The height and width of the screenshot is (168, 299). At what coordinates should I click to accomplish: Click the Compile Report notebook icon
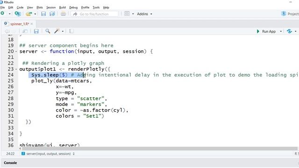click(71, 31)
